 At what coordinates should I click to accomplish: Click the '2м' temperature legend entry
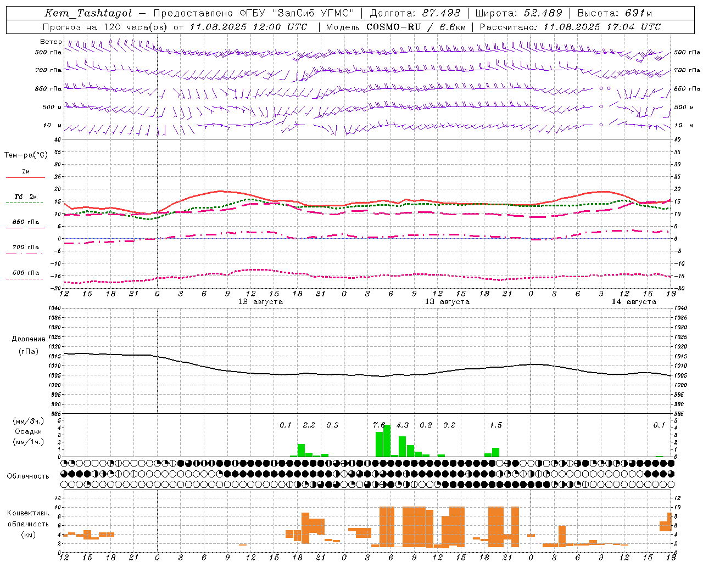coord(26,172)
